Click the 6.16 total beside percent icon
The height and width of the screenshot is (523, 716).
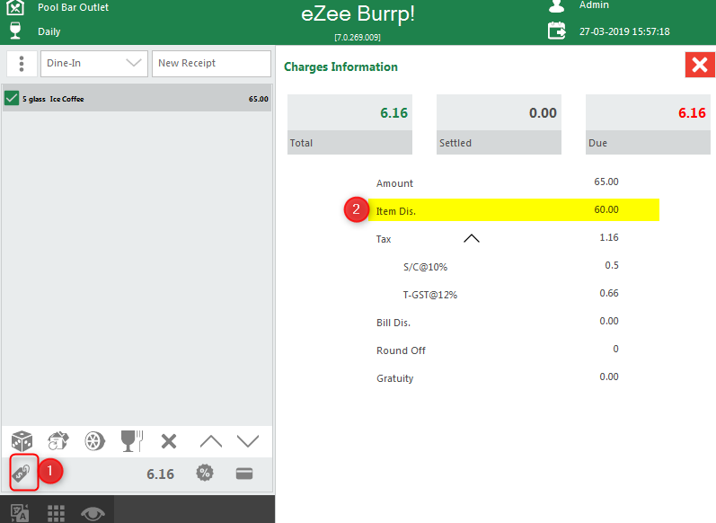(160, 474)
